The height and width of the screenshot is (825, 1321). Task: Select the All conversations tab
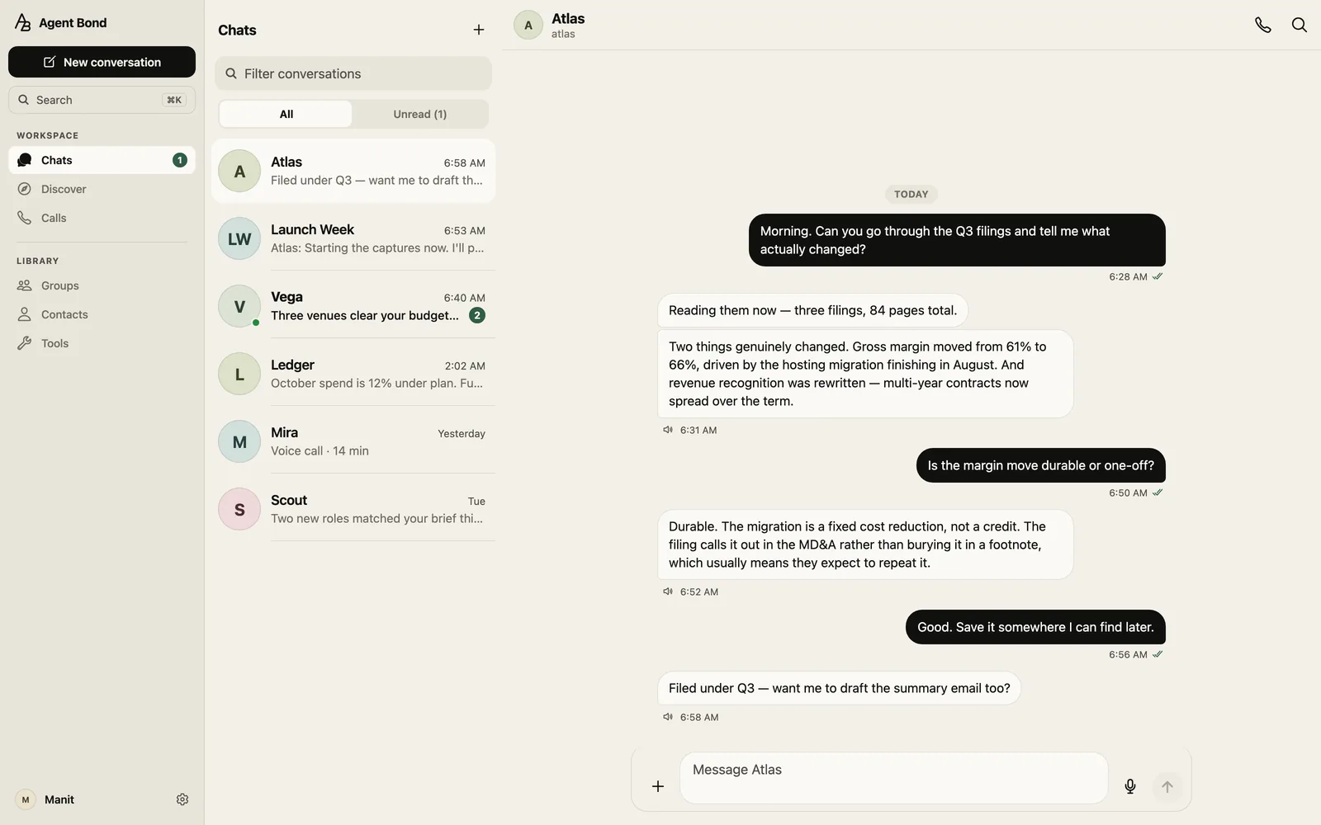286,114
